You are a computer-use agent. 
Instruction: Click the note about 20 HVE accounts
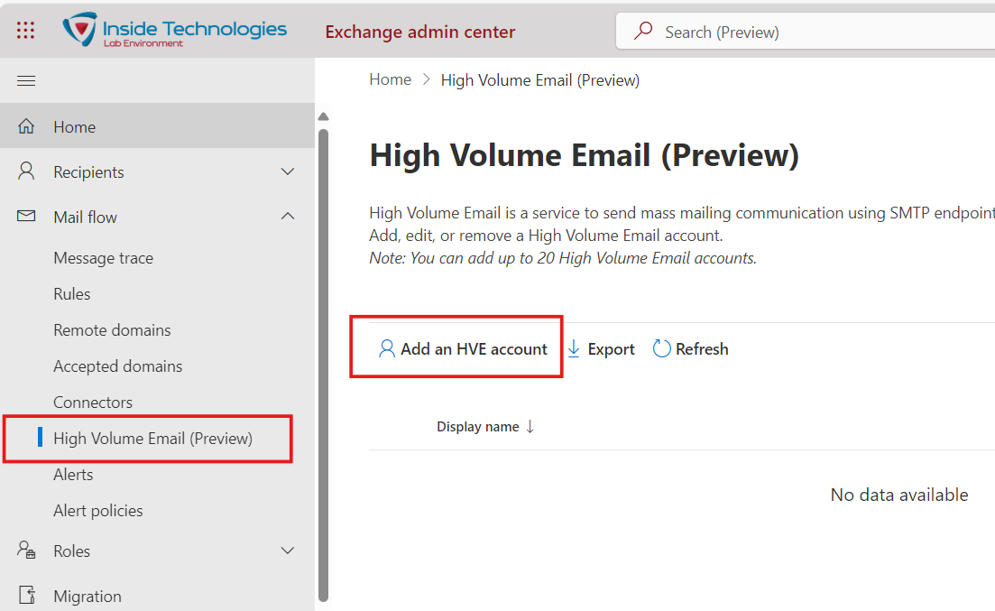click(x=563, y=258)
